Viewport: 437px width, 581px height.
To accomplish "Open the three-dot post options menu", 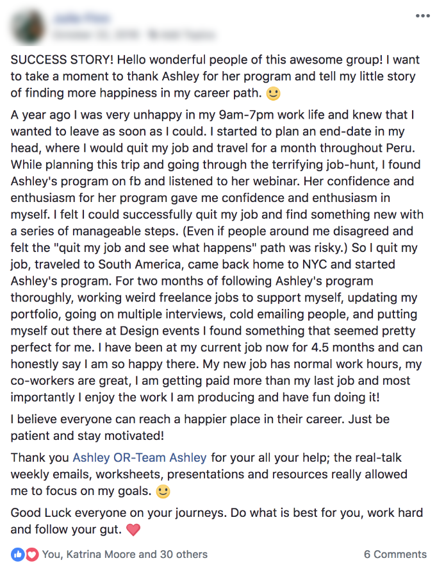I will [422, 16].
